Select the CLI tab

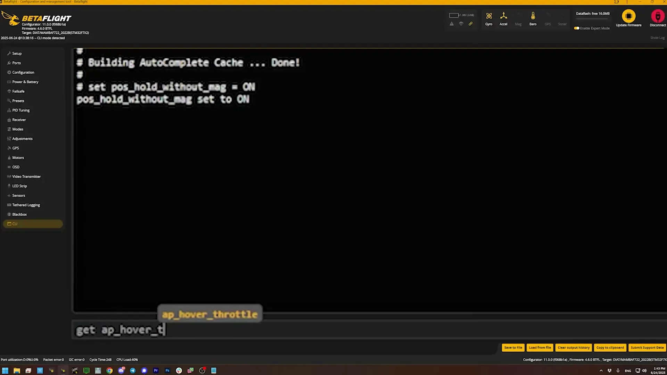point(33,224)
